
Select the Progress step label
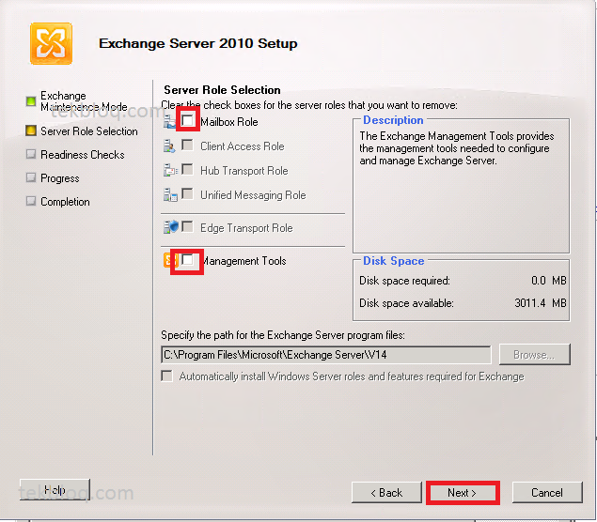(x=60, y=178)
